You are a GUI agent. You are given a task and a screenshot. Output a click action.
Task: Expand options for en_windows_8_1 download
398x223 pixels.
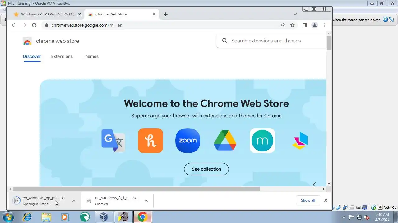coord(146,201)
